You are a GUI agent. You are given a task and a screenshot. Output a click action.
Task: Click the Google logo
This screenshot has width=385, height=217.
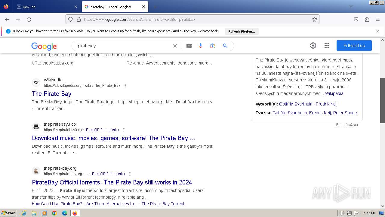pyautogui.click(x=44, y=46)
